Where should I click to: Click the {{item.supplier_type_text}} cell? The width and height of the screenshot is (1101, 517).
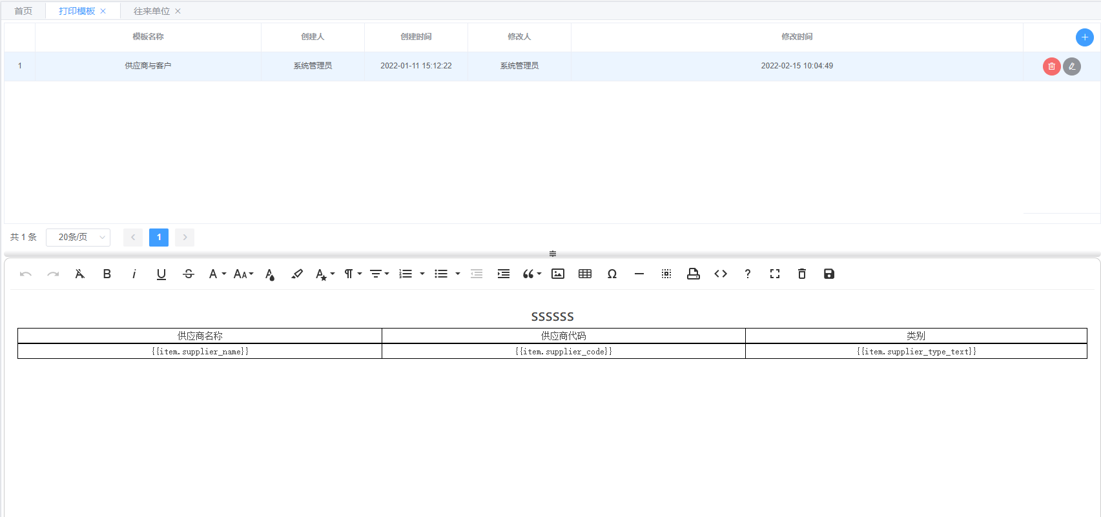pyautogui.click(x=916, y=351)
